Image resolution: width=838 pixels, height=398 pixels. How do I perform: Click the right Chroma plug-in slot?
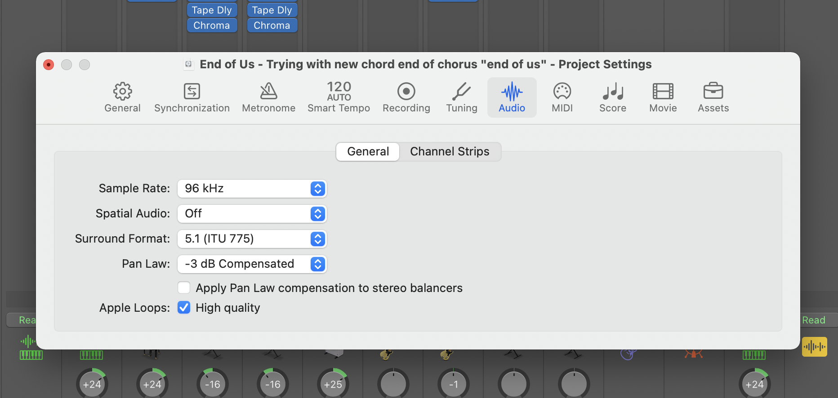[272, 26]
